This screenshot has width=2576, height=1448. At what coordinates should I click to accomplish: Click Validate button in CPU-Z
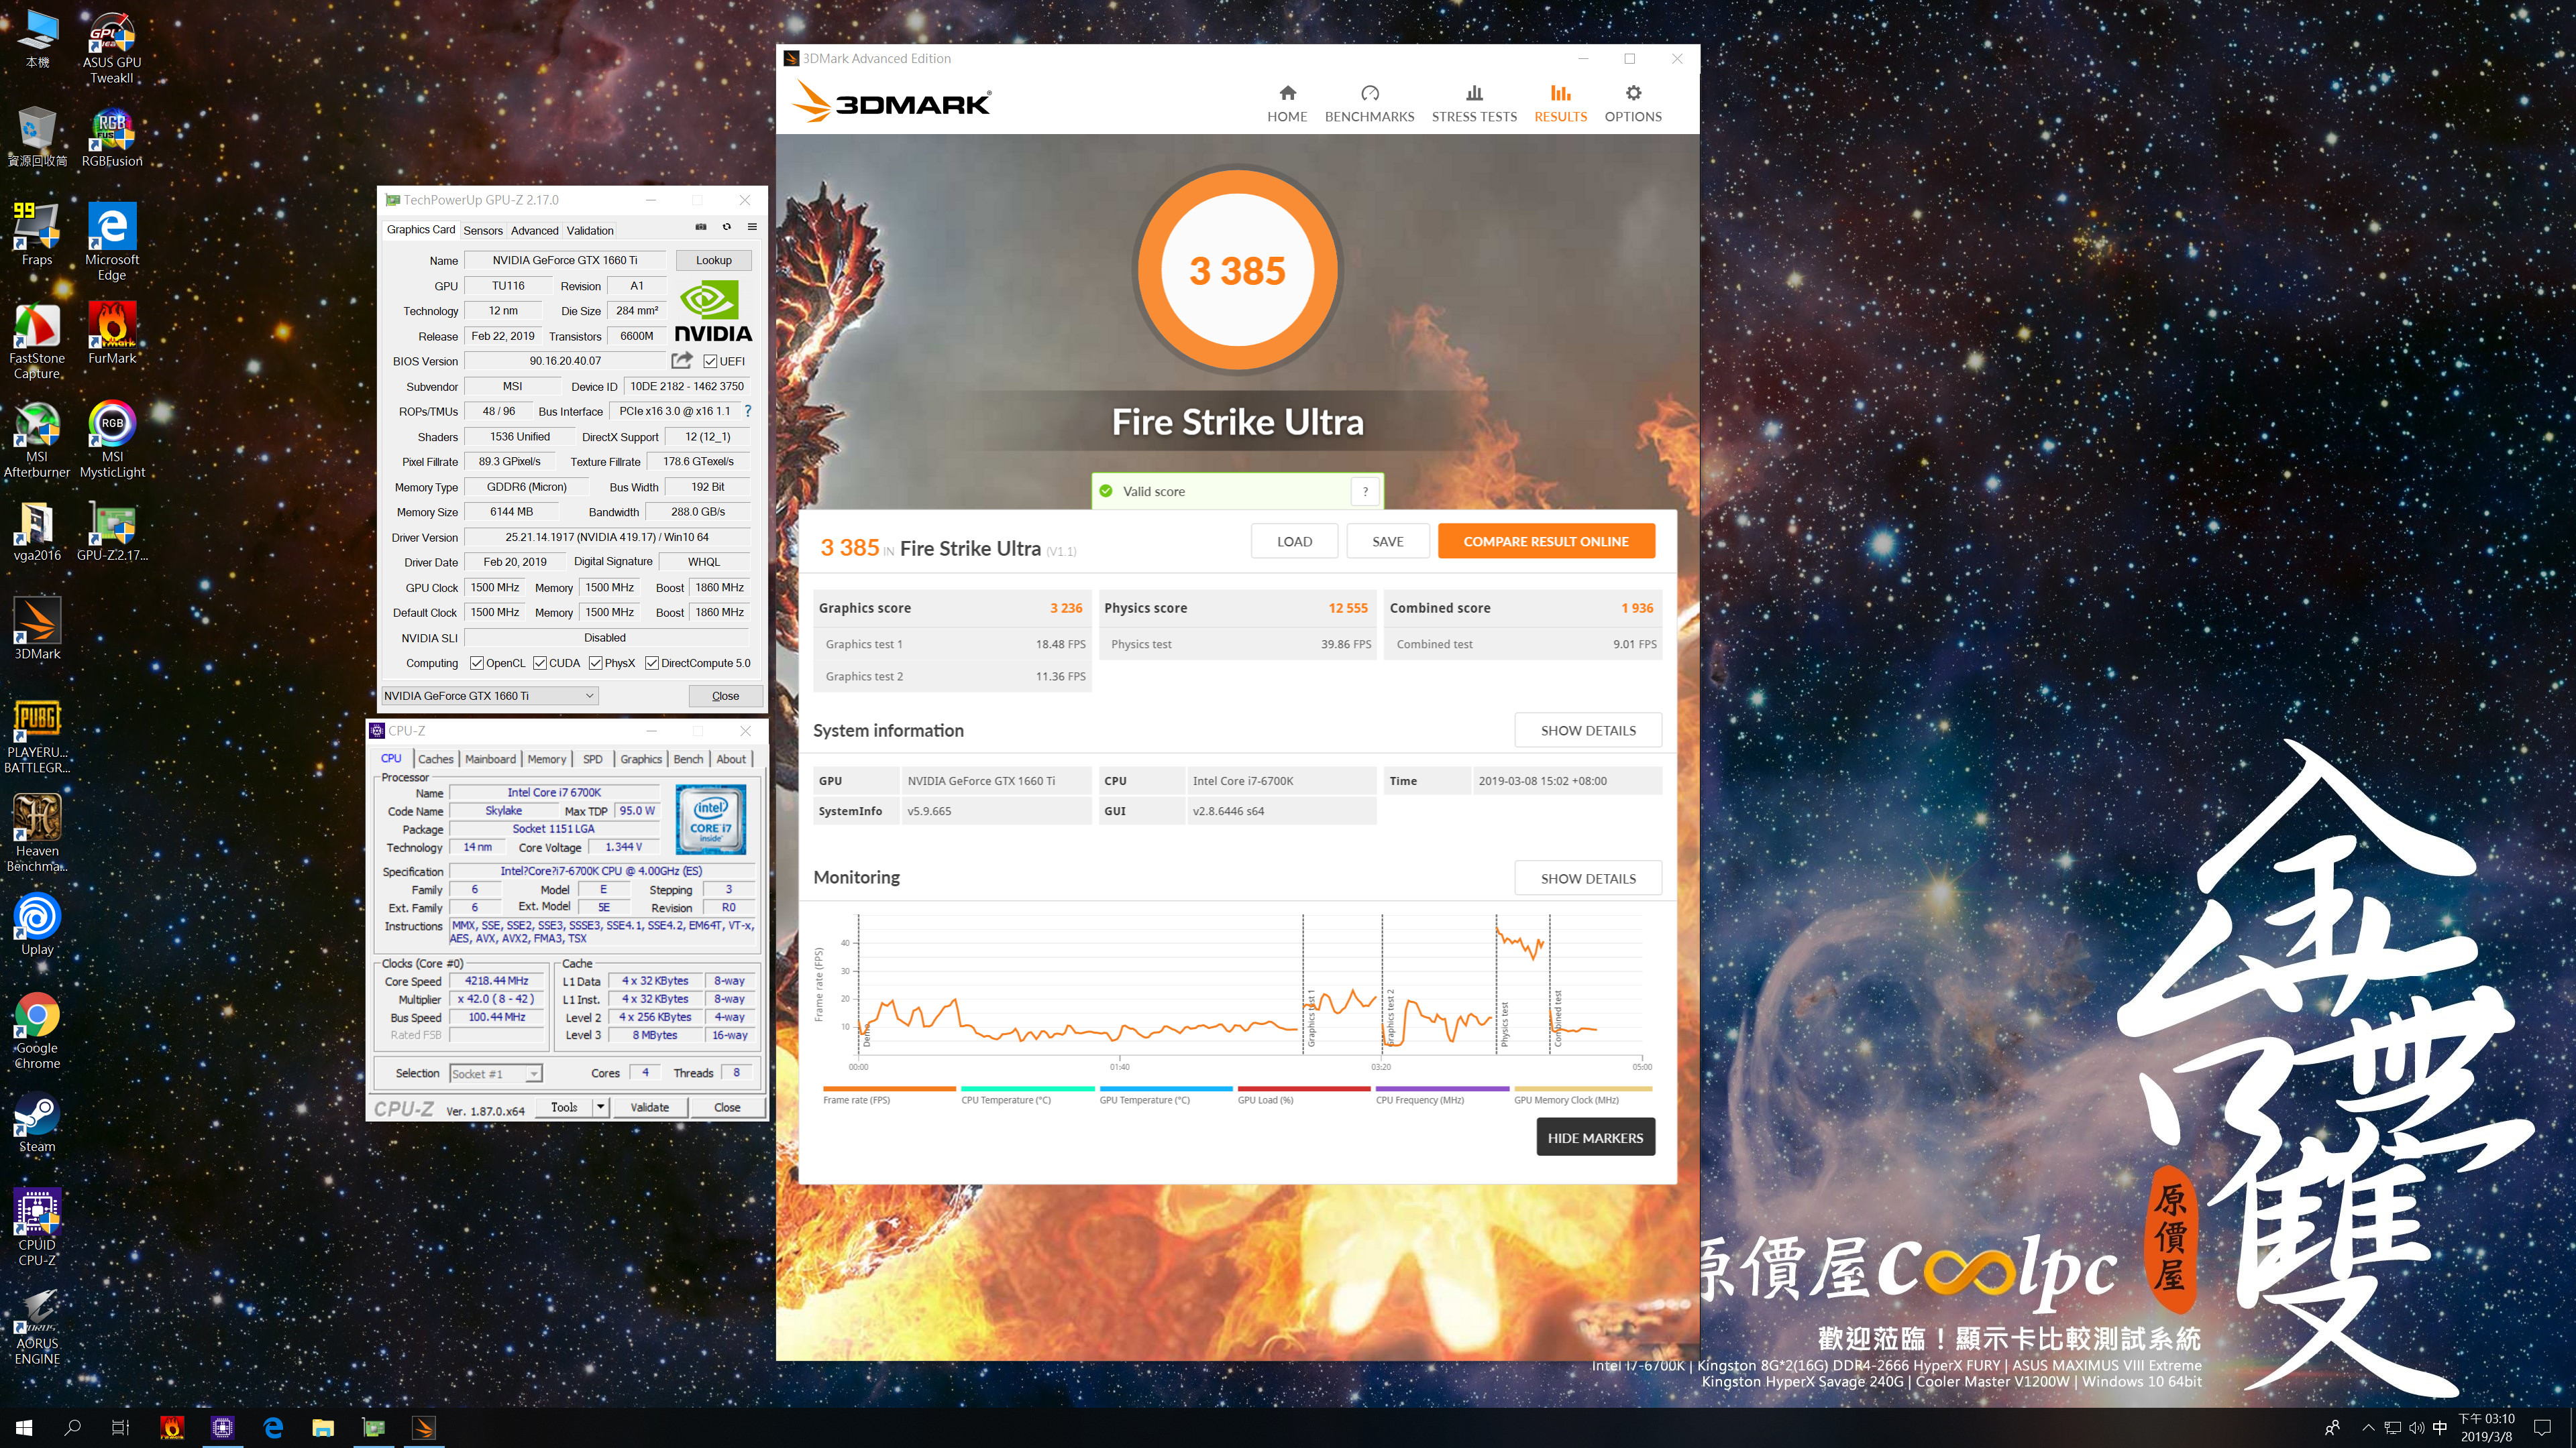(650, 1106)
